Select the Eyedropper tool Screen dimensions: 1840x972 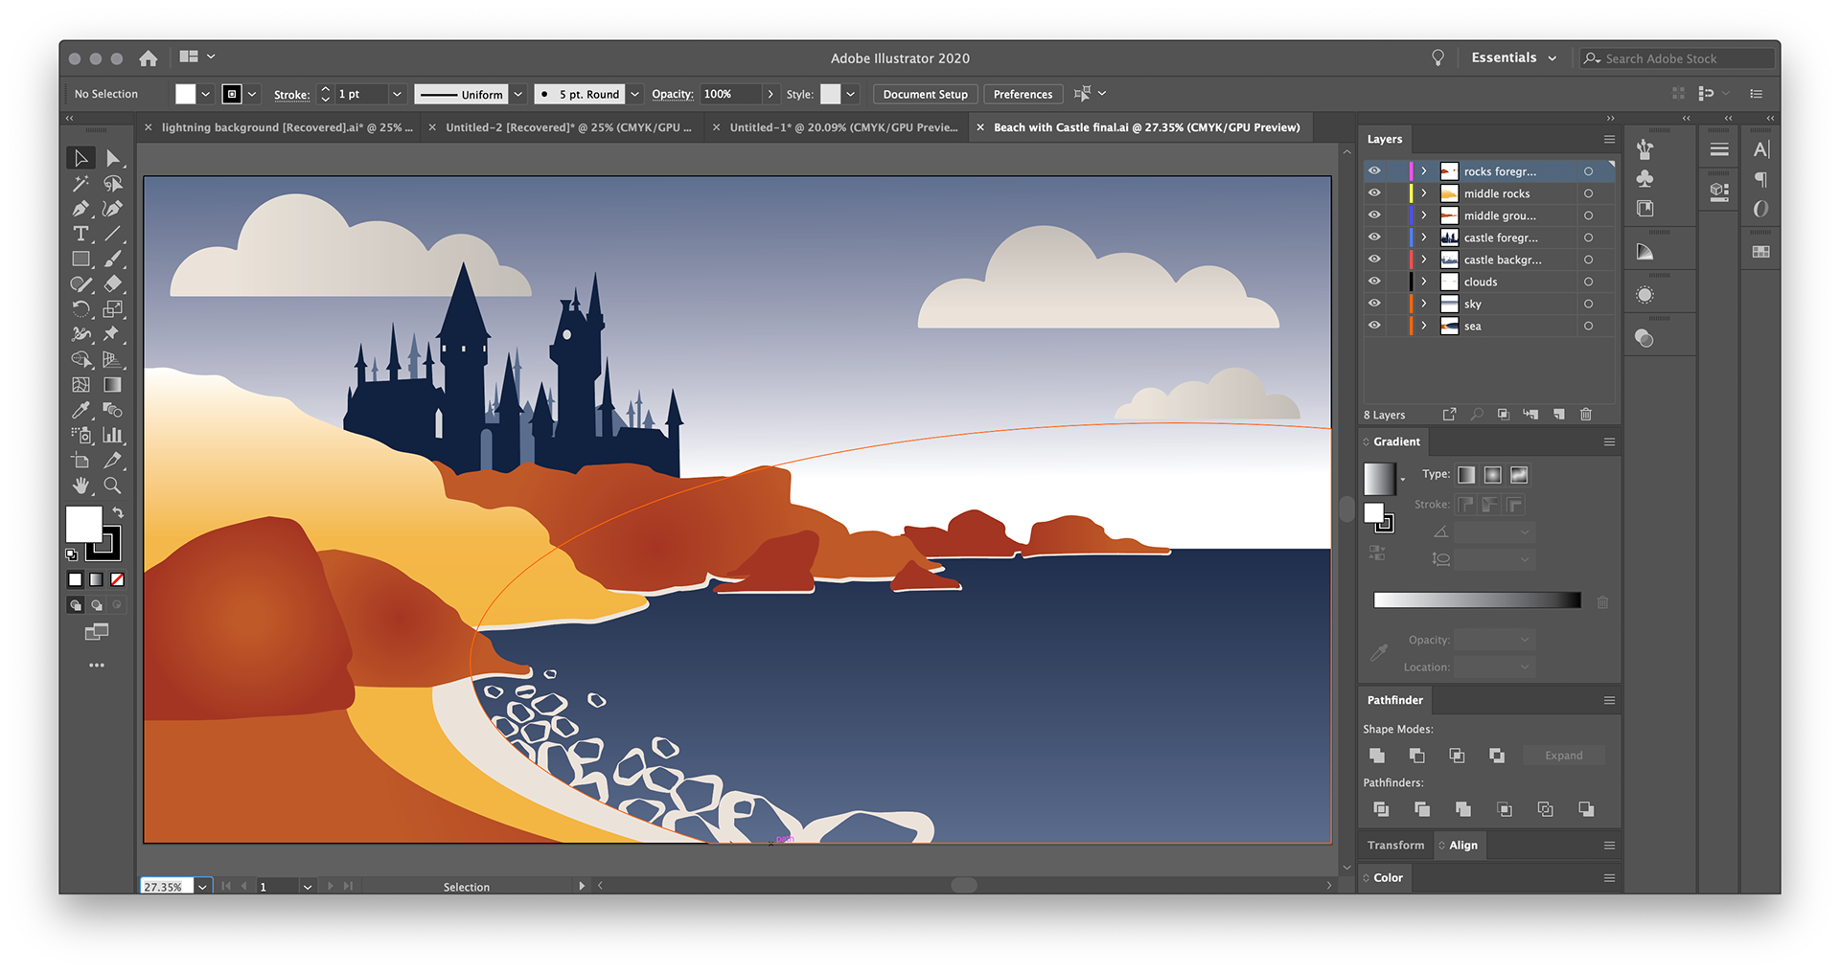click(81, 410)
